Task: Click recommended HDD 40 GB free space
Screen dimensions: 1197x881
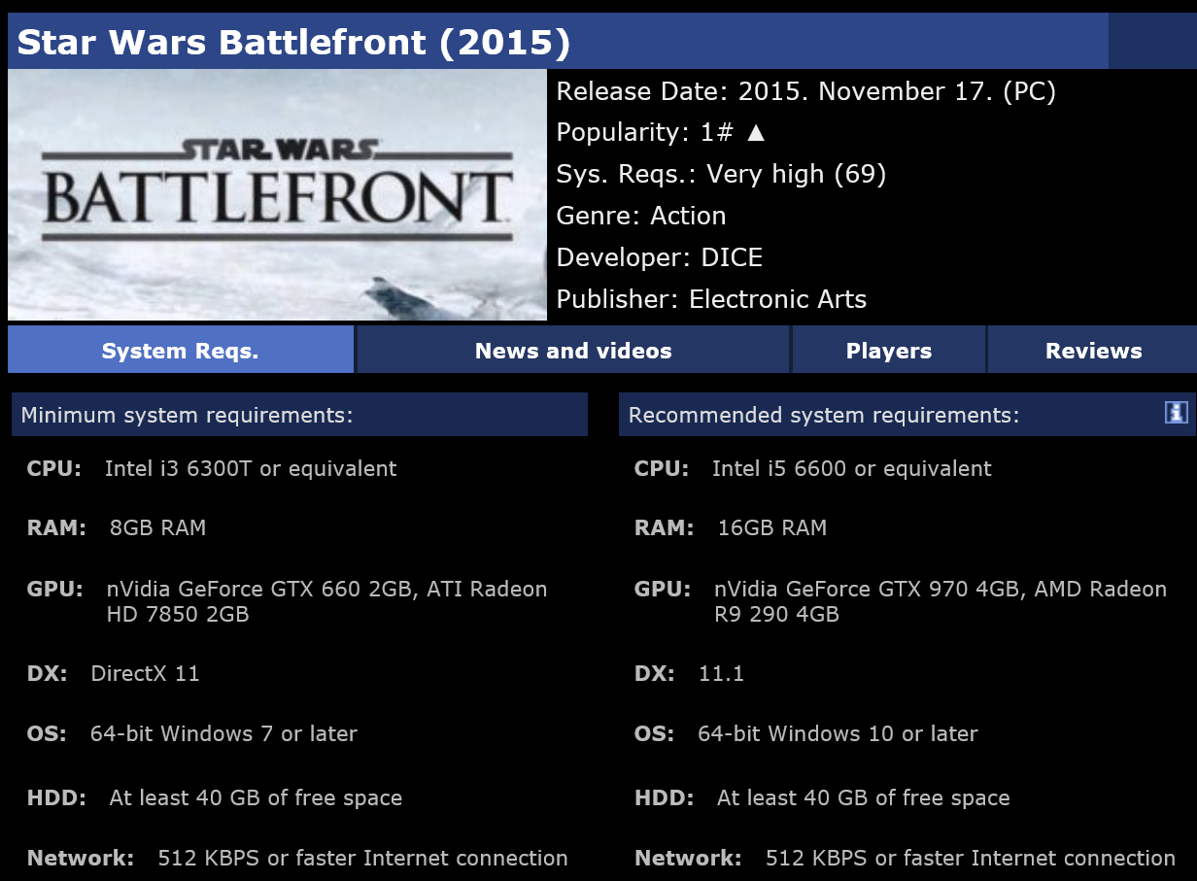Action: (x=864, y=798)
